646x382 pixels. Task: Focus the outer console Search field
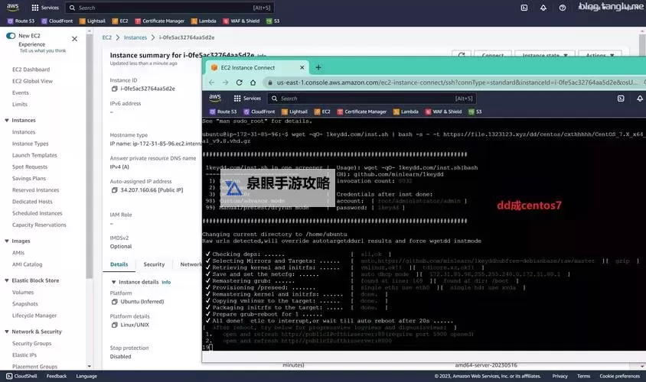(x=169, y=8)
